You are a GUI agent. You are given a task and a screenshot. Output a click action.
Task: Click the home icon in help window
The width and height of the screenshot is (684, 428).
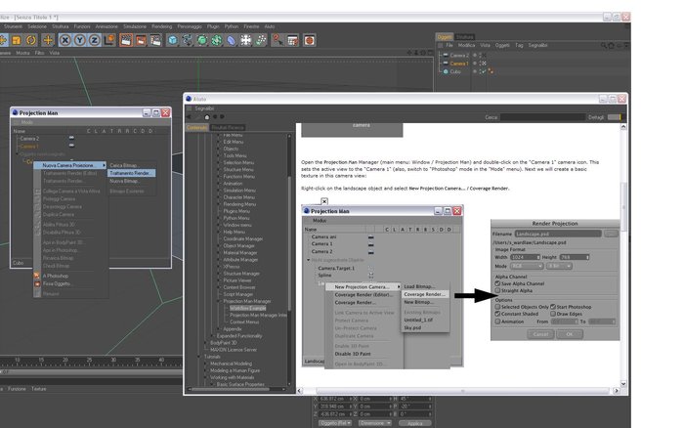pyautogui.click(x=207, y=117)
